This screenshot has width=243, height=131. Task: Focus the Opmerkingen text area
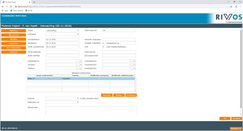(x=91, y=111)
